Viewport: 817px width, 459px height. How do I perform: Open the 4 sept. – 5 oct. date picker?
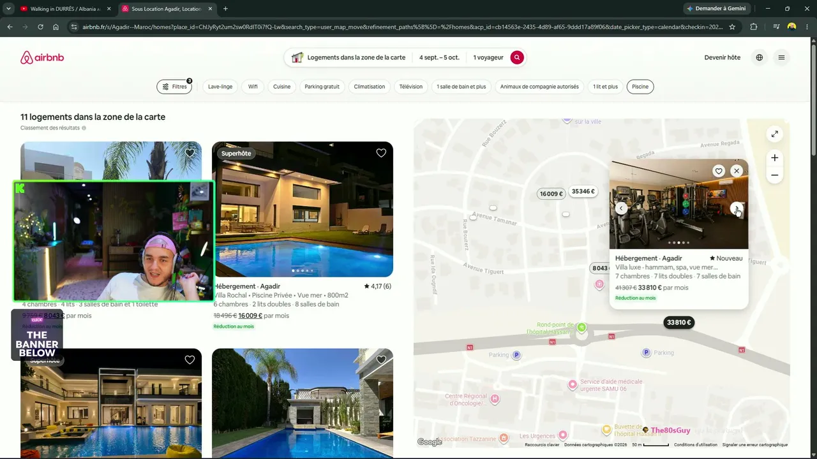click(x=439, y=57)
